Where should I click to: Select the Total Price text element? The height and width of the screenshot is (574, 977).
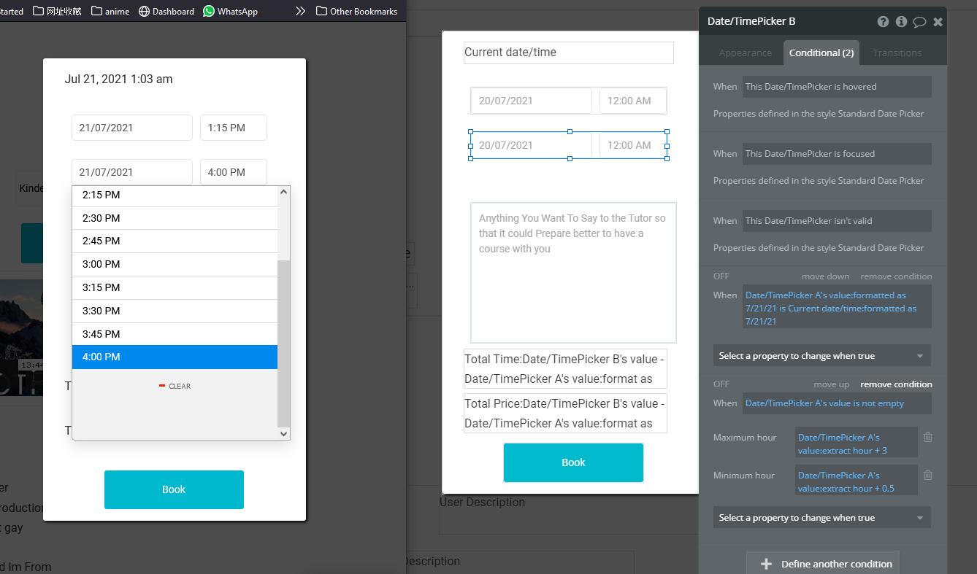point(565,414)
